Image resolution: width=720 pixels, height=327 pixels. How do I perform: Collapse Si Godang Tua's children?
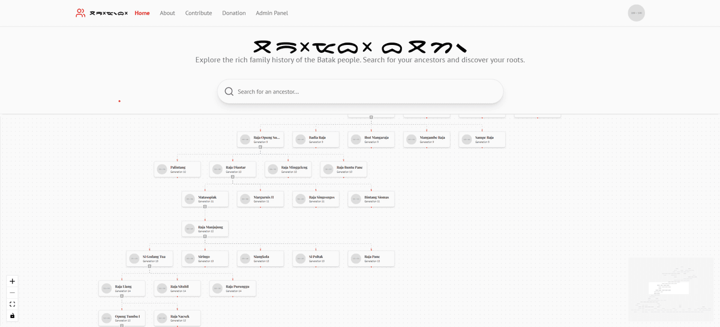coord(149,266)
